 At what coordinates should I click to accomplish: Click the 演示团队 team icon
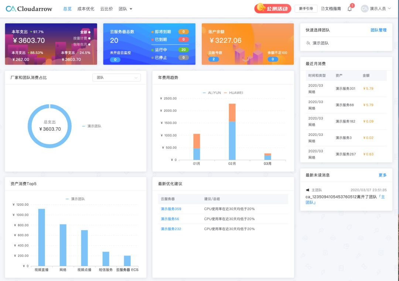pos(308,43)
